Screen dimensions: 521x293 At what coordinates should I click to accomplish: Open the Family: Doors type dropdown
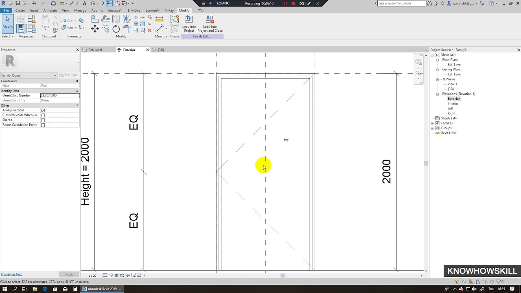(28, 75)
